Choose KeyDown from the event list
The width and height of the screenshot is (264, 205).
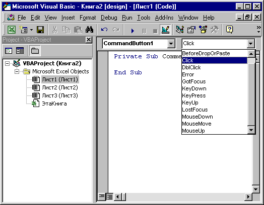(x=215, y=88)
